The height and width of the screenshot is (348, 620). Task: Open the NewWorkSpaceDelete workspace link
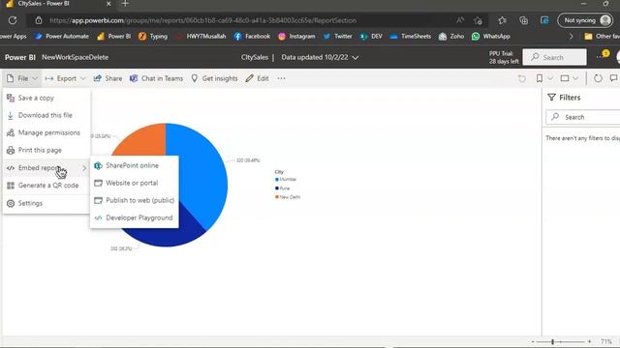coord(76,57)
